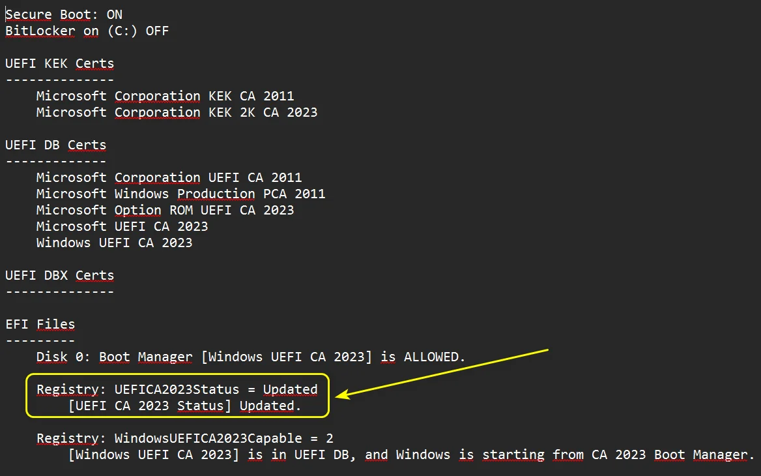Click the Microsoft UEFI CA 2023 entry
761x476 pixels.
122,226
